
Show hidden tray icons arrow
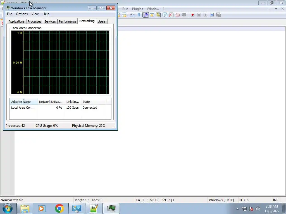coord(237,209)
